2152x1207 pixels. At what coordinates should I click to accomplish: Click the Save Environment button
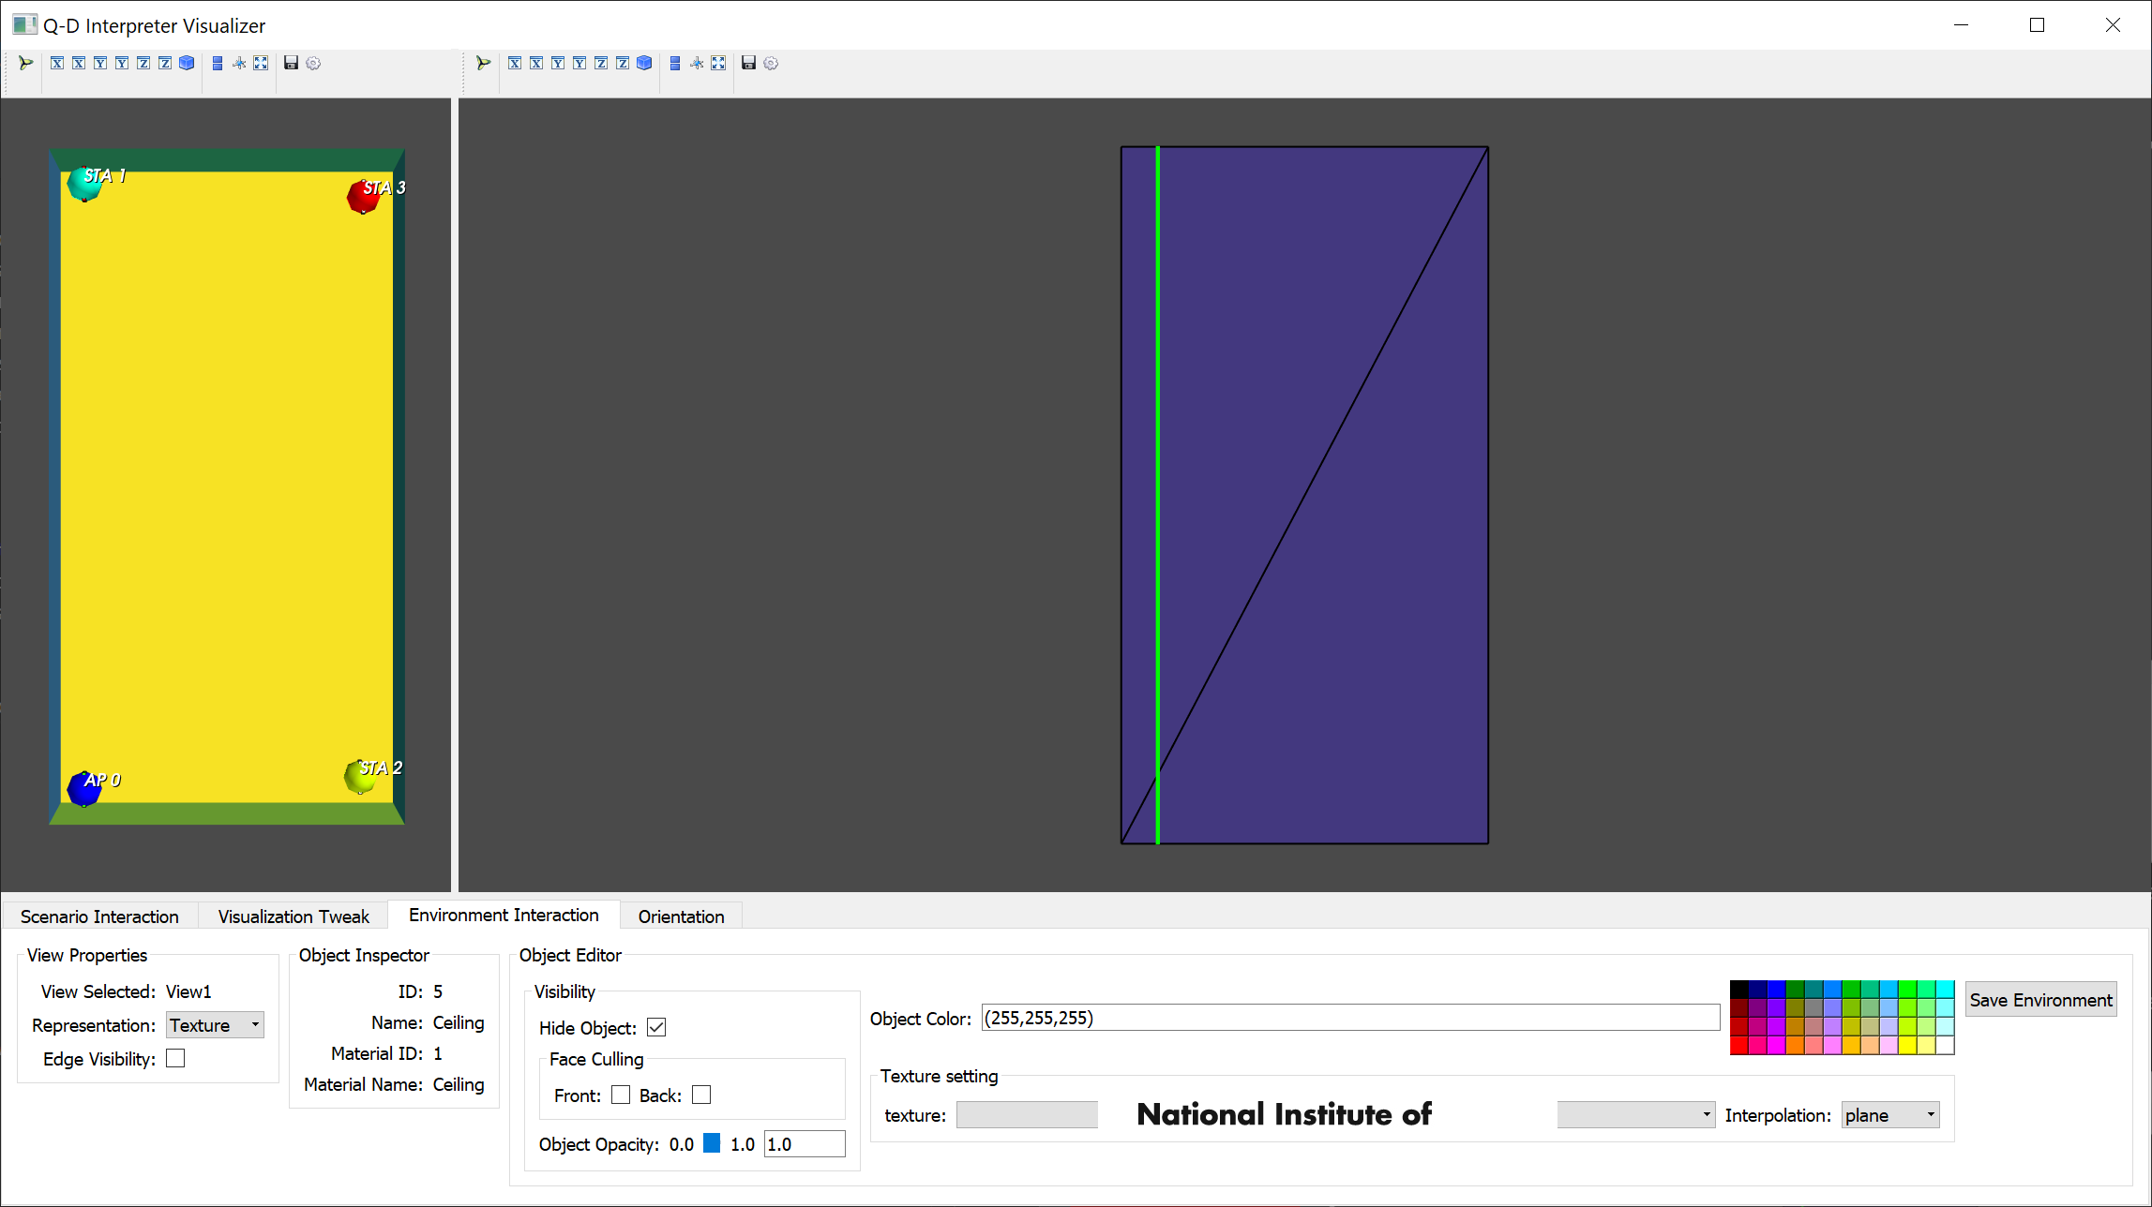(2040, 1000)
